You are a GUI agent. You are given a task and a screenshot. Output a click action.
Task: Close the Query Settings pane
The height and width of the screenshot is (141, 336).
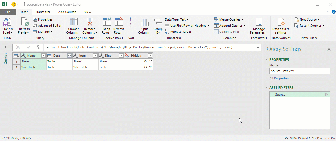[x=329, y=49]
